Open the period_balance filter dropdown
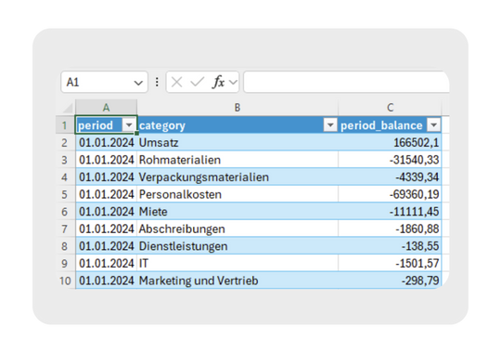Image resolution: width=501 pixels, height=353 pixels. coord(433,124)
